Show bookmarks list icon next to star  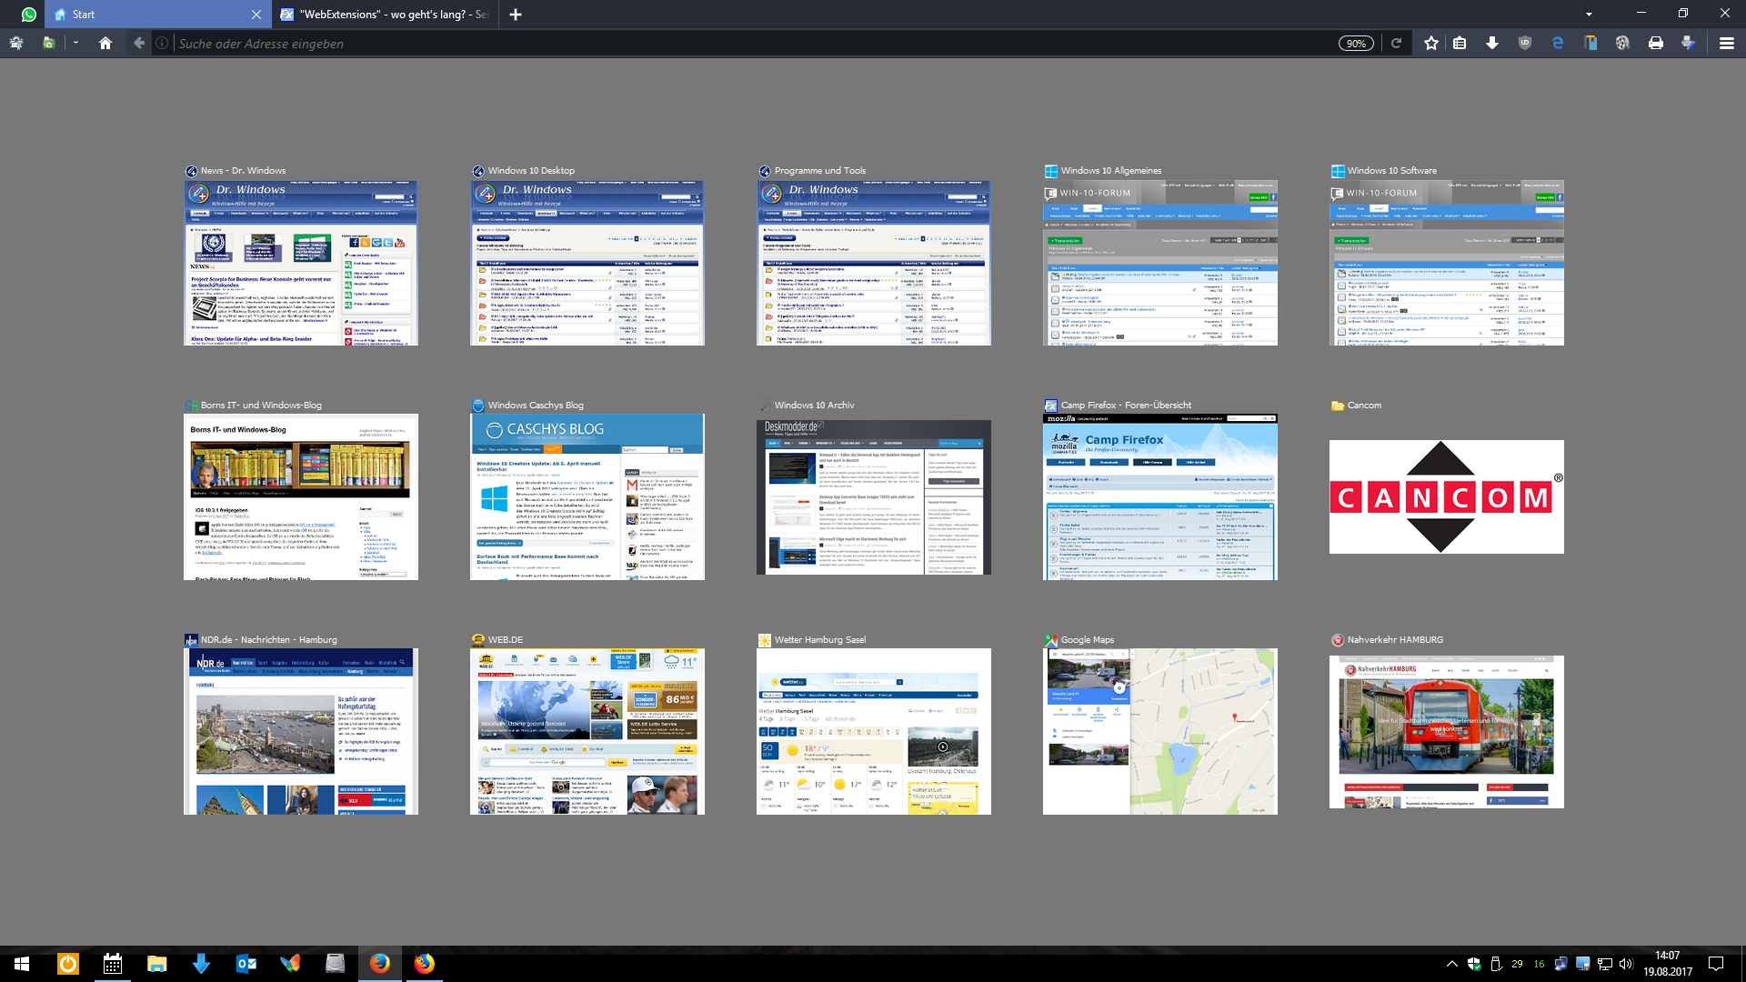[x=1460, y=43]
